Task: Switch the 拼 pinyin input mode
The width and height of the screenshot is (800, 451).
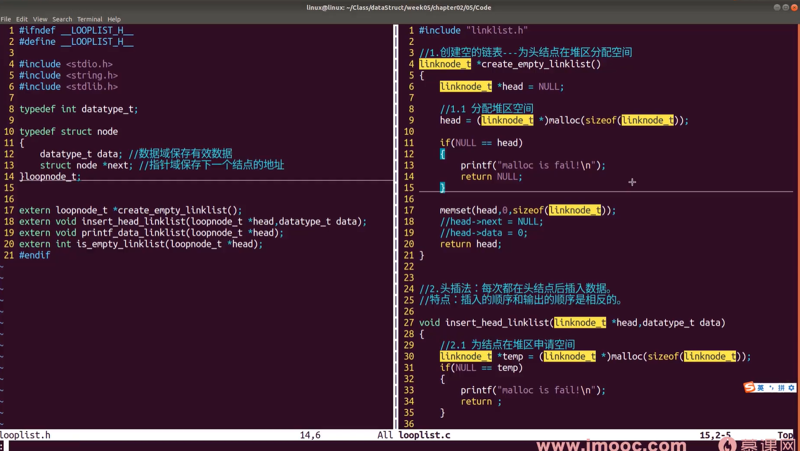Action: (781, 388)
